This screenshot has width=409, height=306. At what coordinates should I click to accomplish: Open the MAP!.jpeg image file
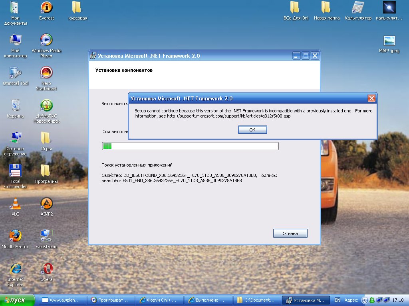point(389,41)
